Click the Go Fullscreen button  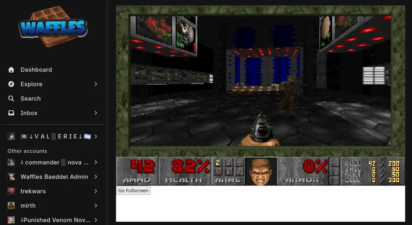click(133, 190)
